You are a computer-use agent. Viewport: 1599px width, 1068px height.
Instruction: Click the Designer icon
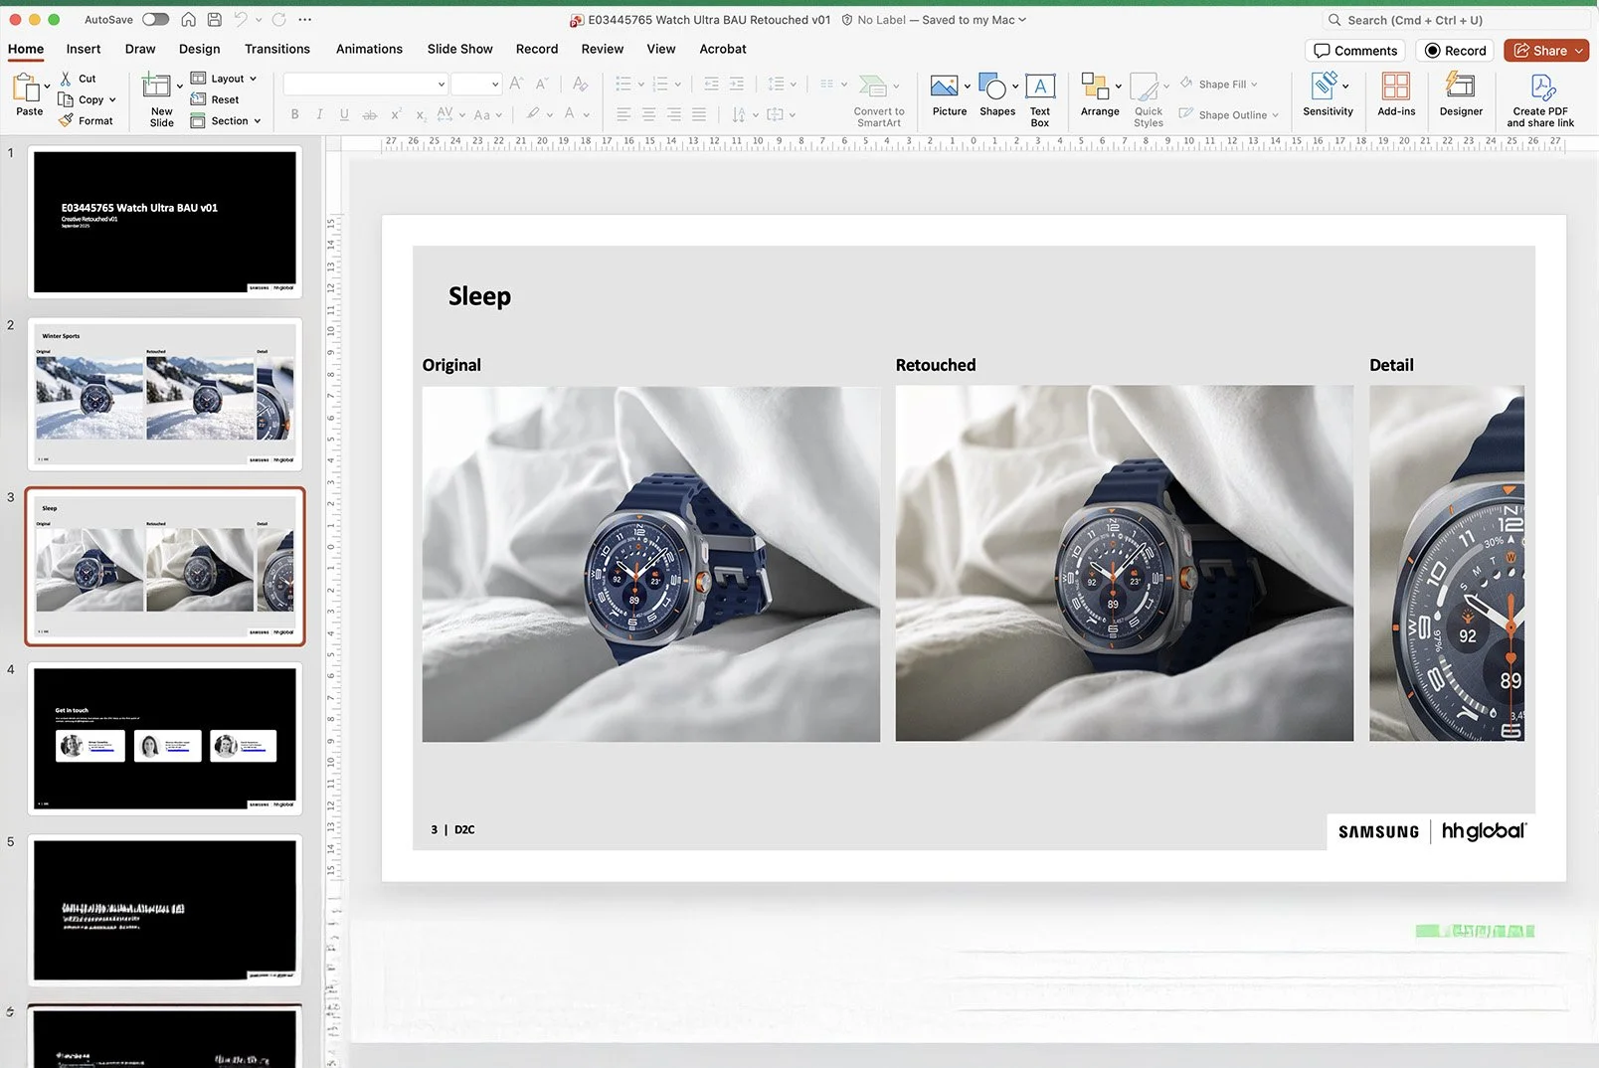1460,87
